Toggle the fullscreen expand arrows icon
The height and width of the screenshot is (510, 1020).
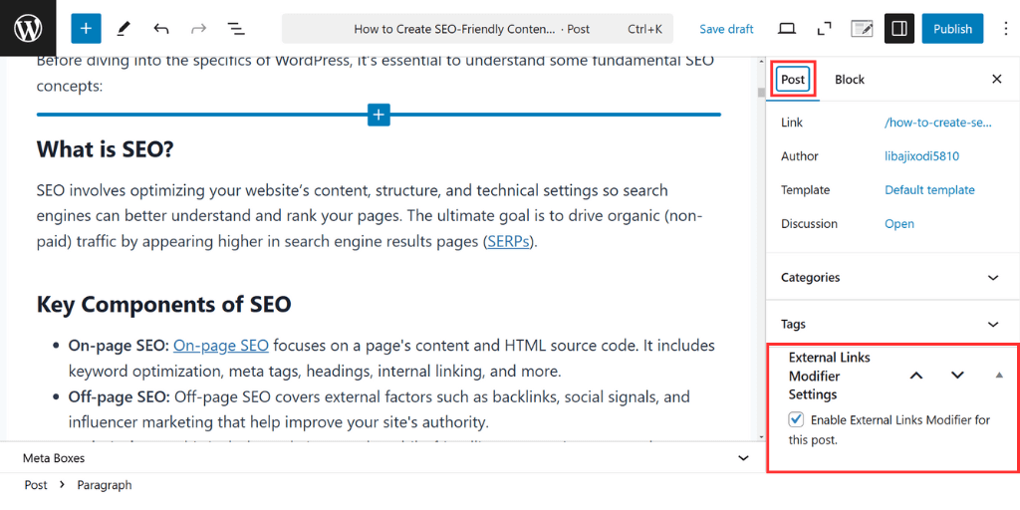[x=824, y=29]
